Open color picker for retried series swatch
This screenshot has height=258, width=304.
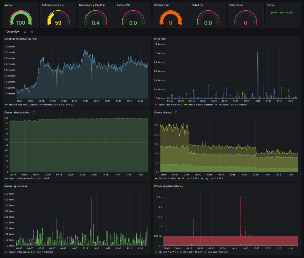(185, 105)
